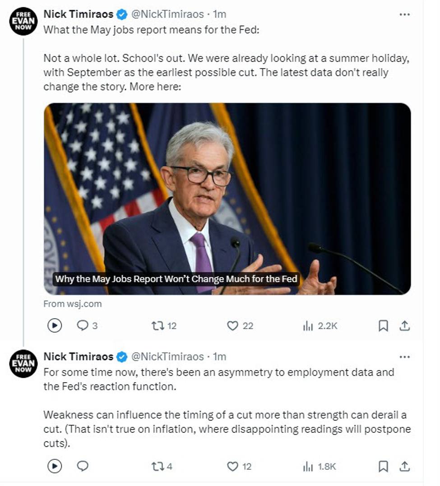
Task: Share the May jobs report tweet
Action: click(x=405, y=325)
